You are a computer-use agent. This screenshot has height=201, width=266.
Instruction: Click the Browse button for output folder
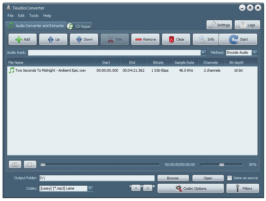173,178
